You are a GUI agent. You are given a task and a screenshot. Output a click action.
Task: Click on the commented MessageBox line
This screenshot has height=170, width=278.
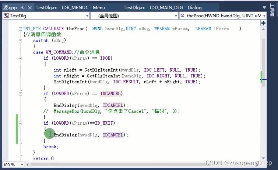111,111
